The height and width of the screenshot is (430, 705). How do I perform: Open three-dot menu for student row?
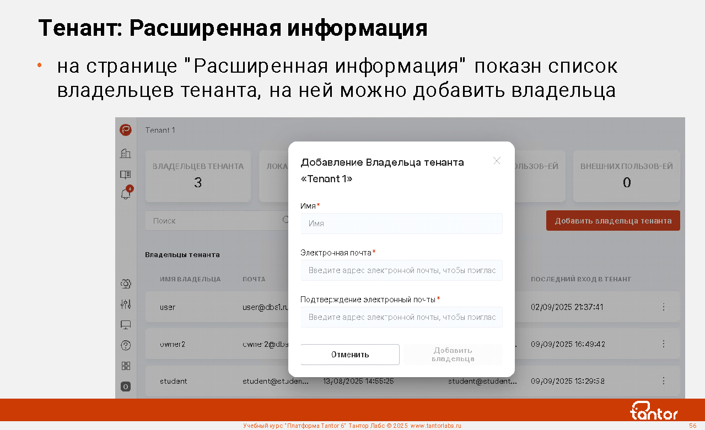[x=663, y=381]
